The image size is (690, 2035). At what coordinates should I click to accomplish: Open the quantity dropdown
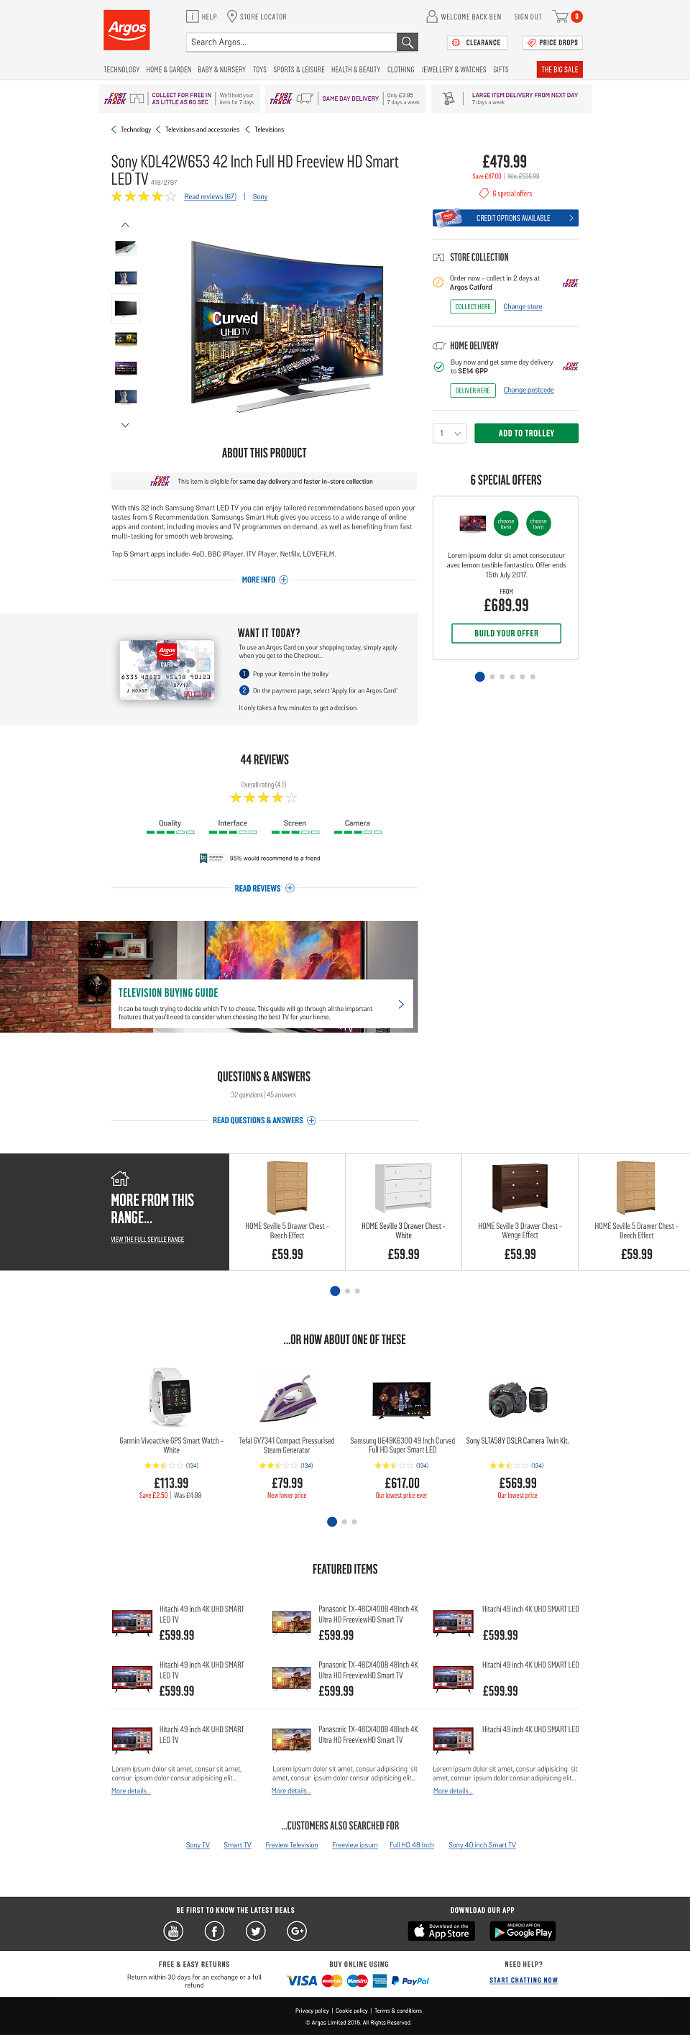(450, 433)
